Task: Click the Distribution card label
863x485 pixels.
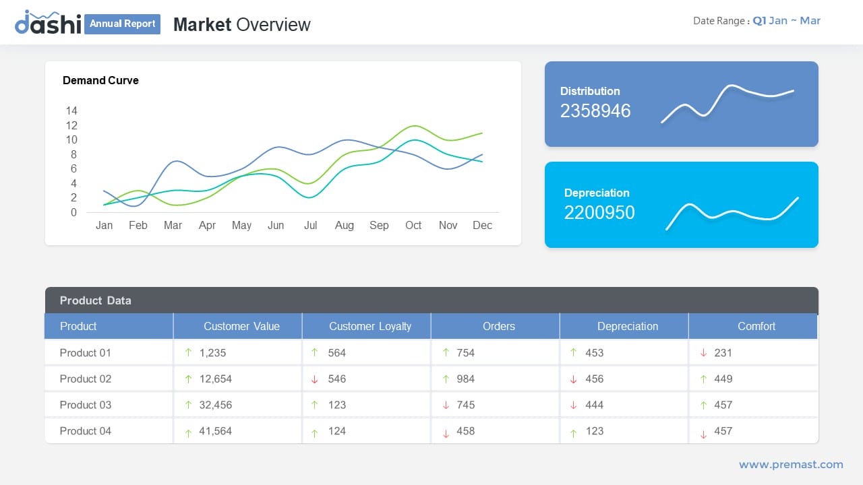Action: pos(590,91)
